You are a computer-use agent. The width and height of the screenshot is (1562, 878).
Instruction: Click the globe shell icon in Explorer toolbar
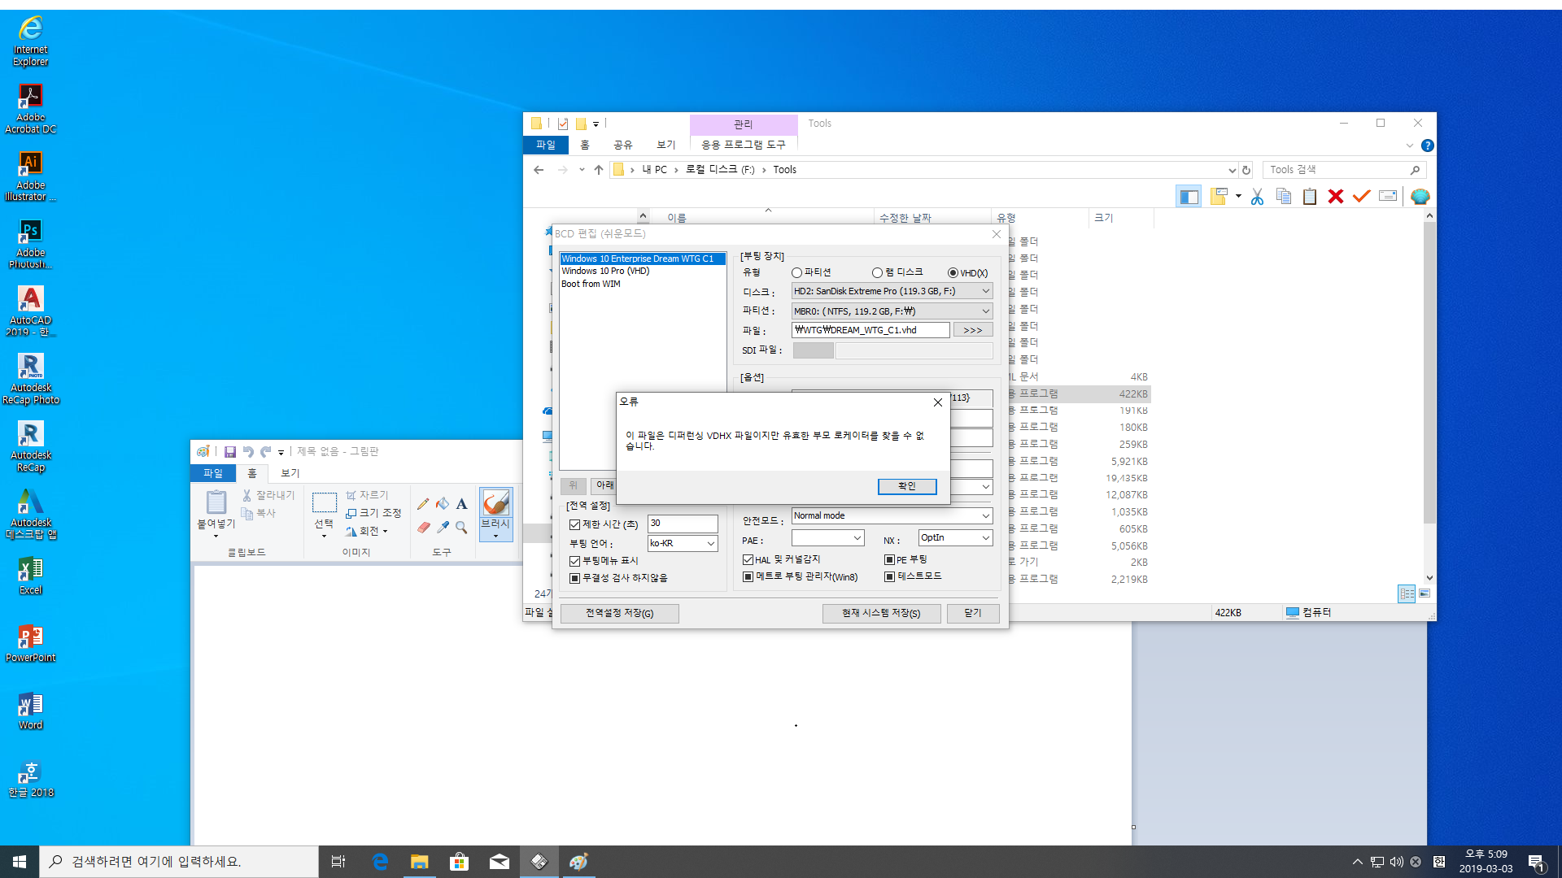point(1420,197)
